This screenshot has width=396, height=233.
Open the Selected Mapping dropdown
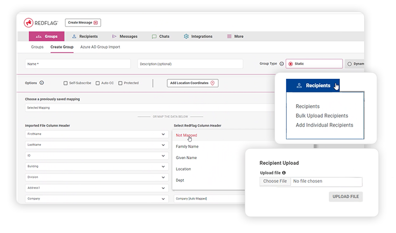point(150,108)
